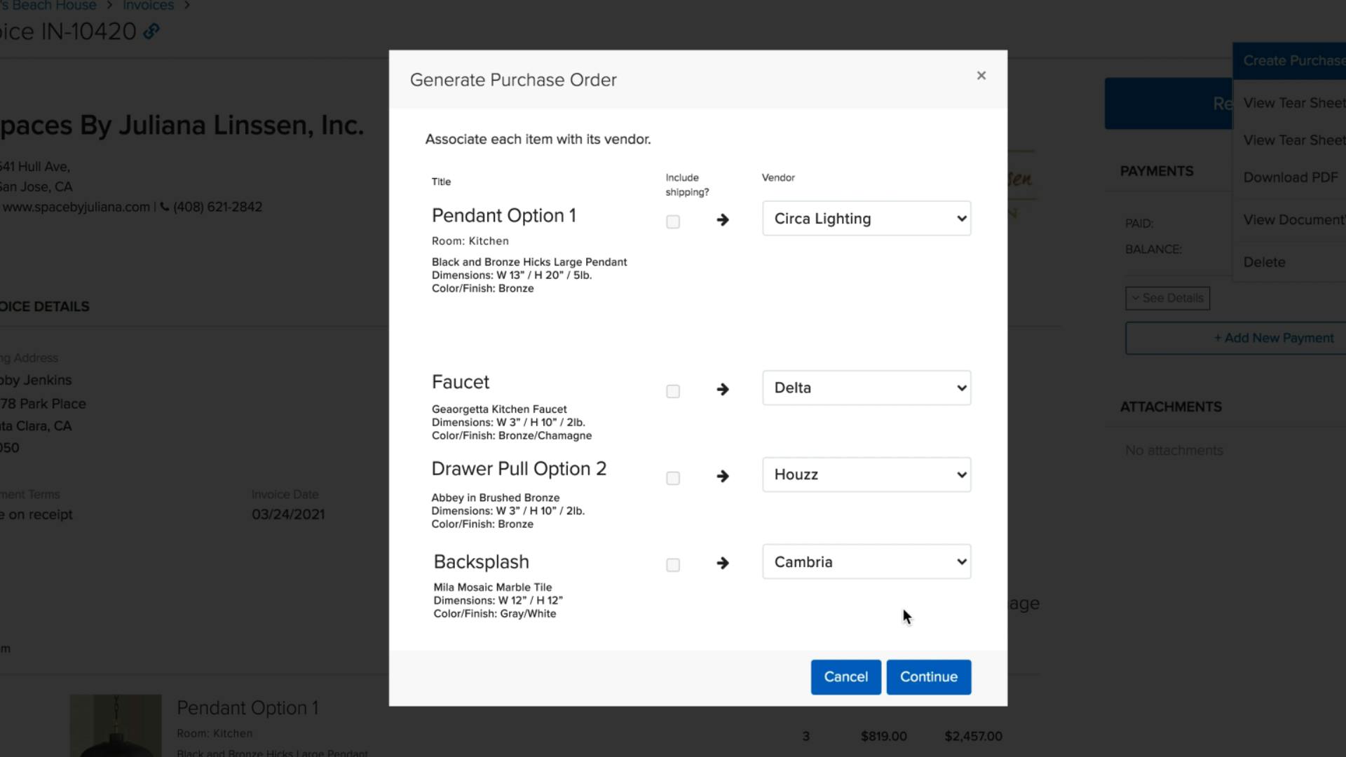Open Delta vendor dropdown
This screenshot has width=1346, height=757.
pos(866,388)
